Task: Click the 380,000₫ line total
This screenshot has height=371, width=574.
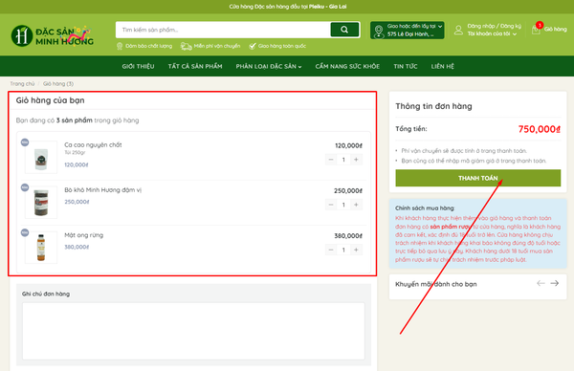Action: (348, 236)
